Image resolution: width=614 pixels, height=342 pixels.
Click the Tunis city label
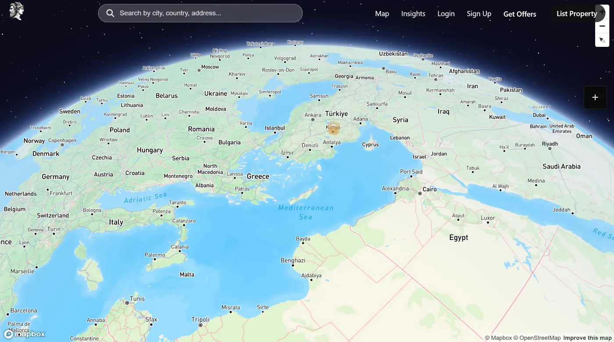[x=137, y=299]
